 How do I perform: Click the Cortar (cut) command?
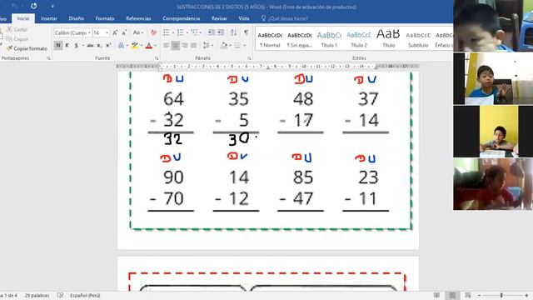[17, 30]
